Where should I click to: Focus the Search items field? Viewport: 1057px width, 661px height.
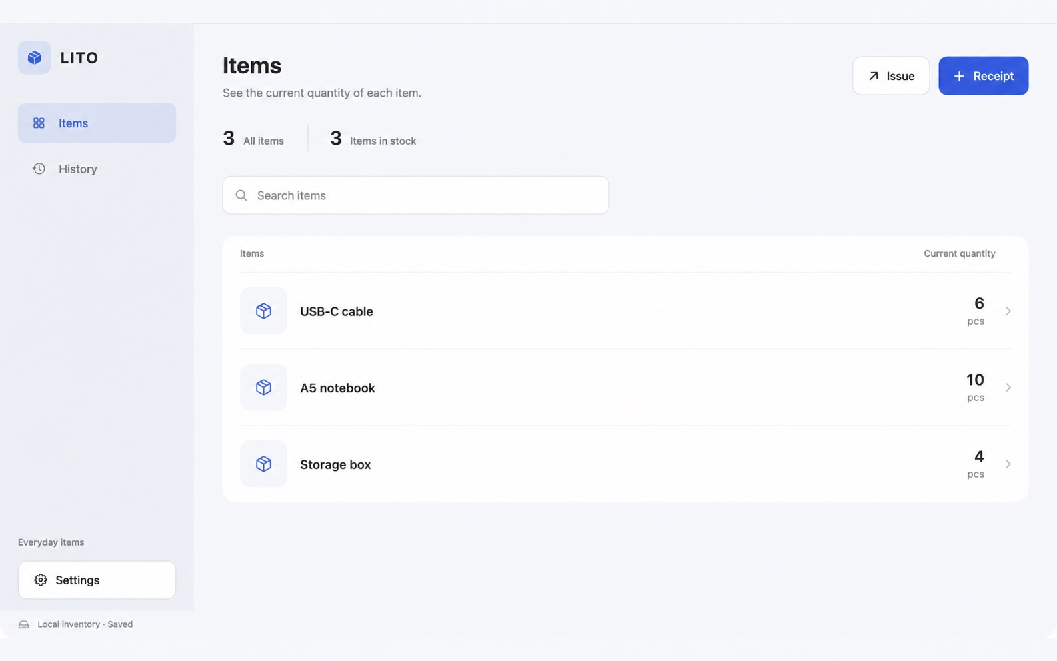pyautogui.click(x=416, y=195)
